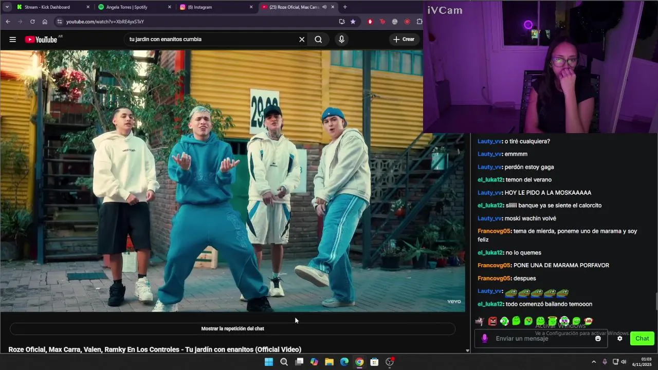The image size is (658, 370).
Task: Open Task View on taskbar
Action: [299, 362]
